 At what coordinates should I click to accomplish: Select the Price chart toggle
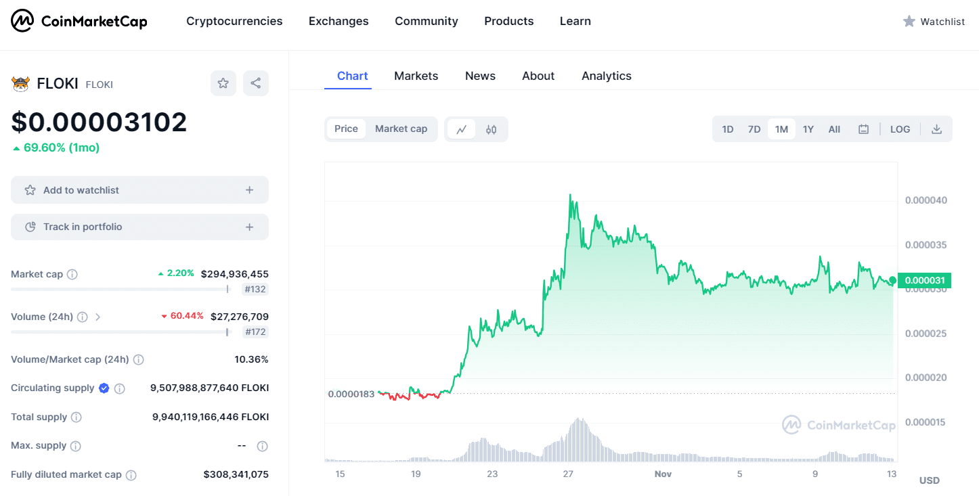click(346, 129)
